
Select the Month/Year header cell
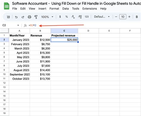coord(19,35)
